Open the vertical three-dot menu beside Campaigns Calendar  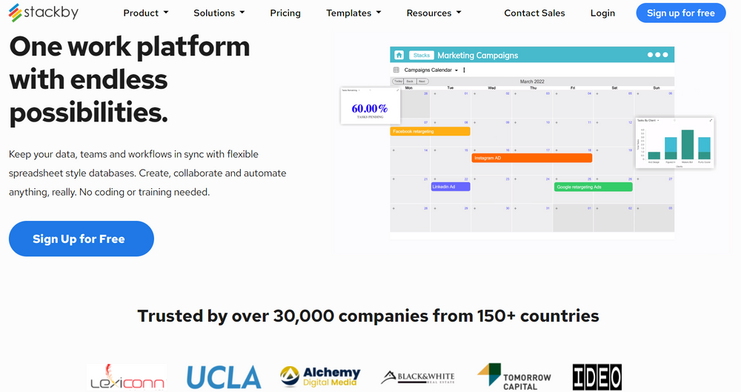click(x=465, y=70)
